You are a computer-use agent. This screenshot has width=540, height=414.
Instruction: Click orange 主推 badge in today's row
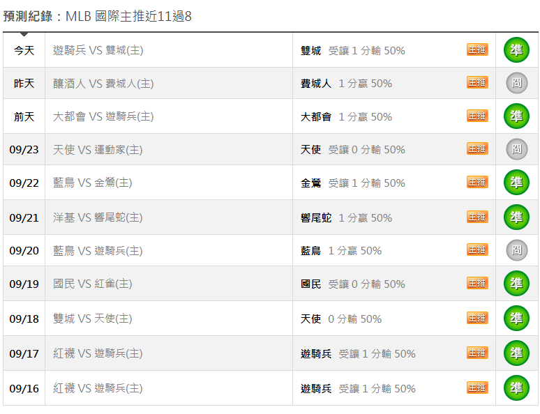click(x=477, y=49)
